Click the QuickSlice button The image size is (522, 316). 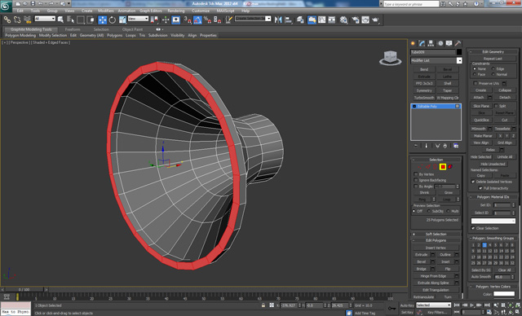481,120
